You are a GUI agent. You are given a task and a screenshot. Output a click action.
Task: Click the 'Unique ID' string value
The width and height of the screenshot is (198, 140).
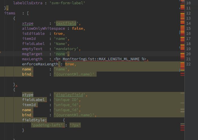click(x=66, y=100)
